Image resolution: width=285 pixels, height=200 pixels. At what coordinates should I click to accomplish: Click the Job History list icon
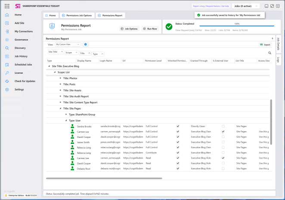click(x=7, y=56)
